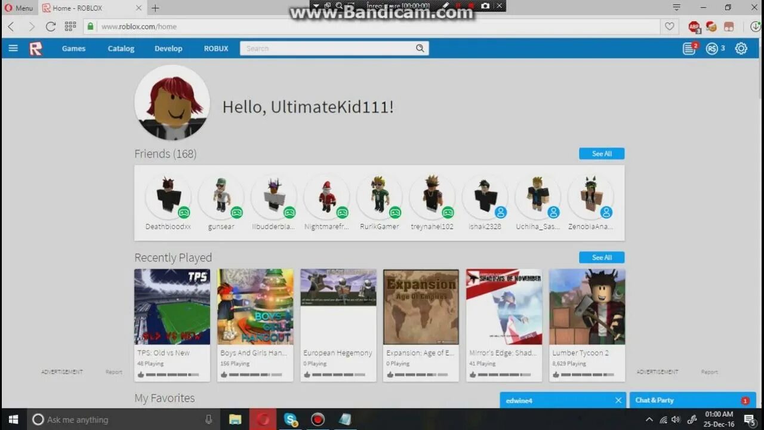The width and height of the screenshot is (764, 430).
Task: Click See All next to Friends
Action: point(602,153)
